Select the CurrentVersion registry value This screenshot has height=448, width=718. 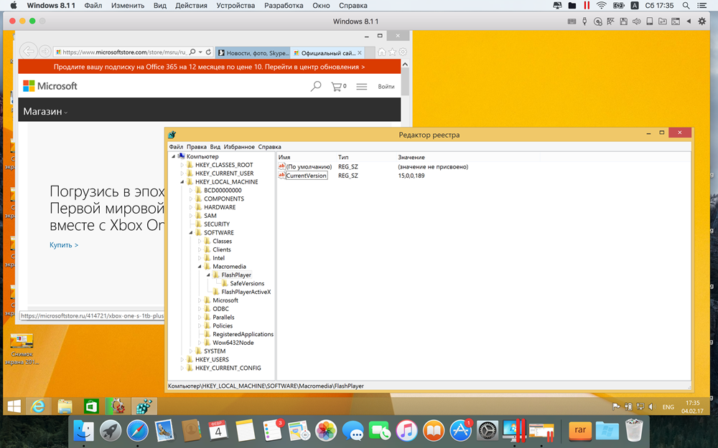coord(306,176)
